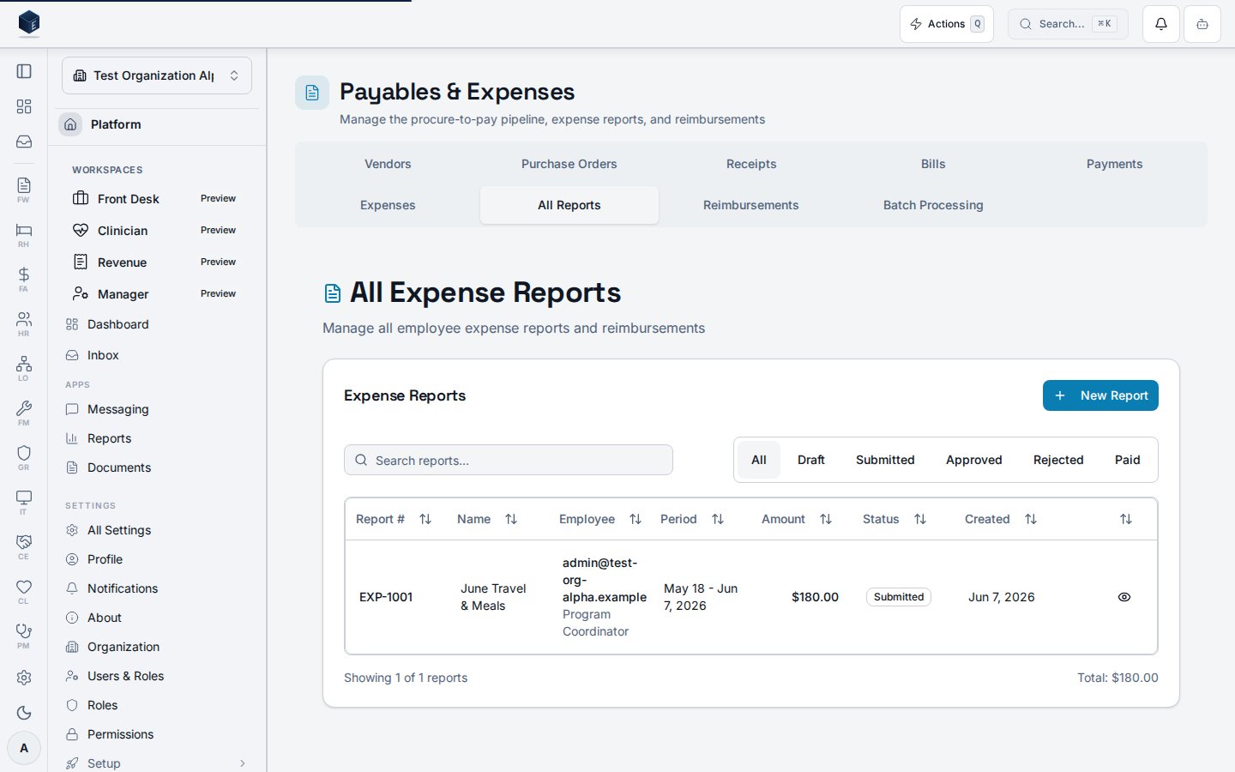Open the FW document module icon

click(x=24, y=190)
